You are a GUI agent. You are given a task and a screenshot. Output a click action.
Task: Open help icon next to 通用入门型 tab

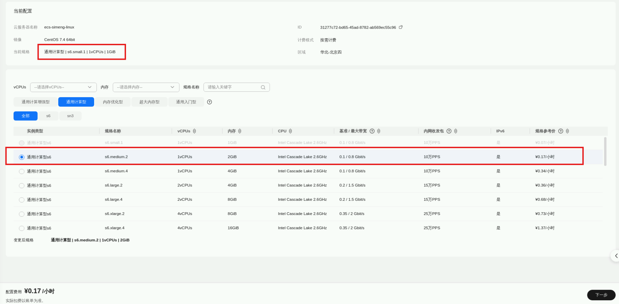pos(209,102)
